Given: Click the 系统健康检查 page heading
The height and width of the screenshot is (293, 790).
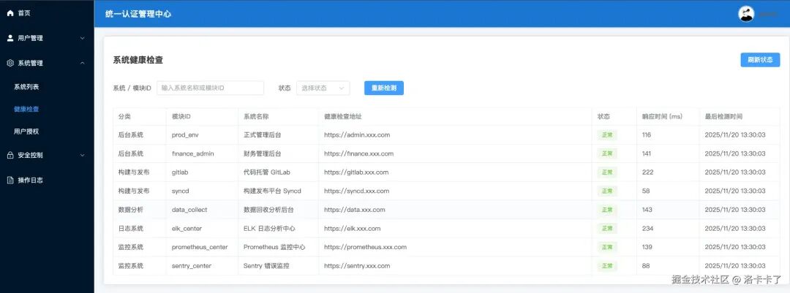Looking at the screenshot, I should click(x=138, y=60).
